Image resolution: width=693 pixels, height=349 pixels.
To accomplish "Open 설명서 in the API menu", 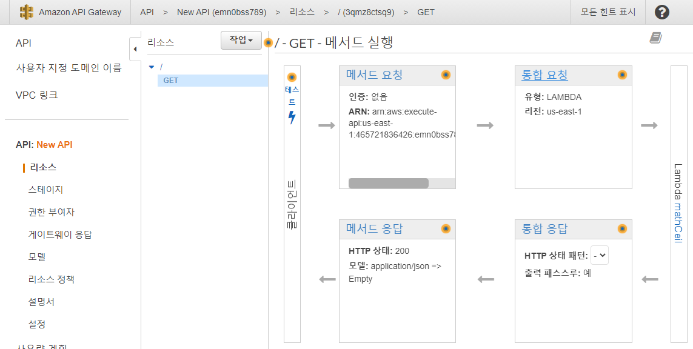I will click(x=42, y=302).
